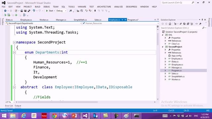Click the Solution Explorer Home icon
Image resolution: width=212 pixels, height=119 pixels.
(170, 24)
